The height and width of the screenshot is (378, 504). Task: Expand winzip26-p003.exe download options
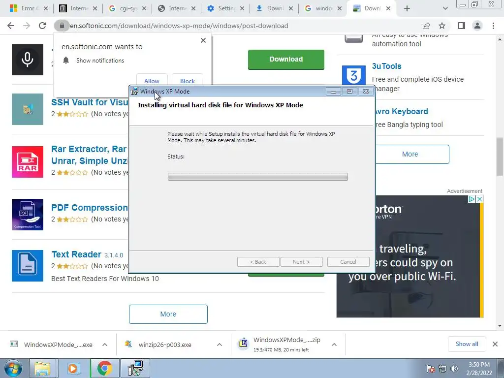(220, 345)
